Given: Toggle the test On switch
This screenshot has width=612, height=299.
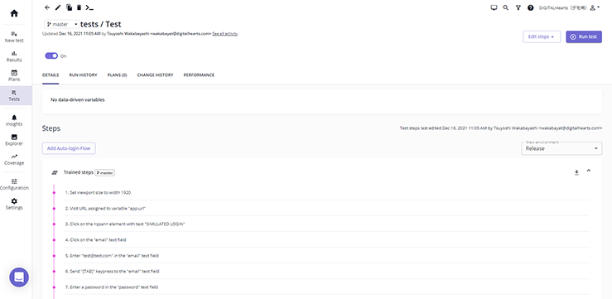Looking at the screenshot, I should pos(51,55).
